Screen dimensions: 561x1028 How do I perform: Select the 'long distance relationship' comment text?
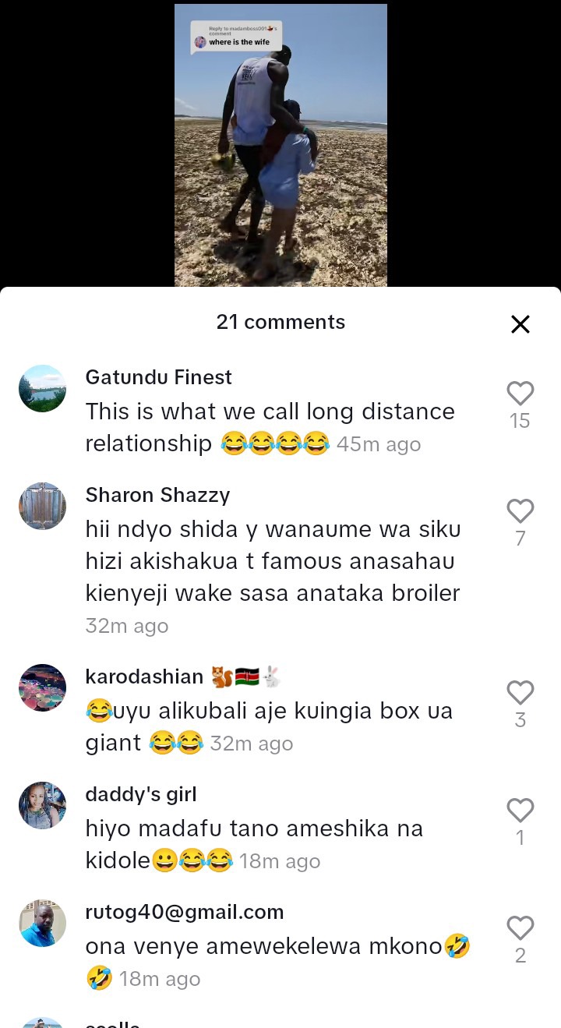pyautogui.click(x=270, y=427)
